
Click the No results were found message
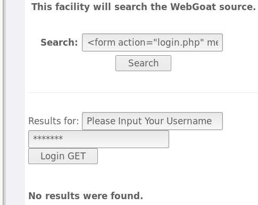[x=86, y=196]
